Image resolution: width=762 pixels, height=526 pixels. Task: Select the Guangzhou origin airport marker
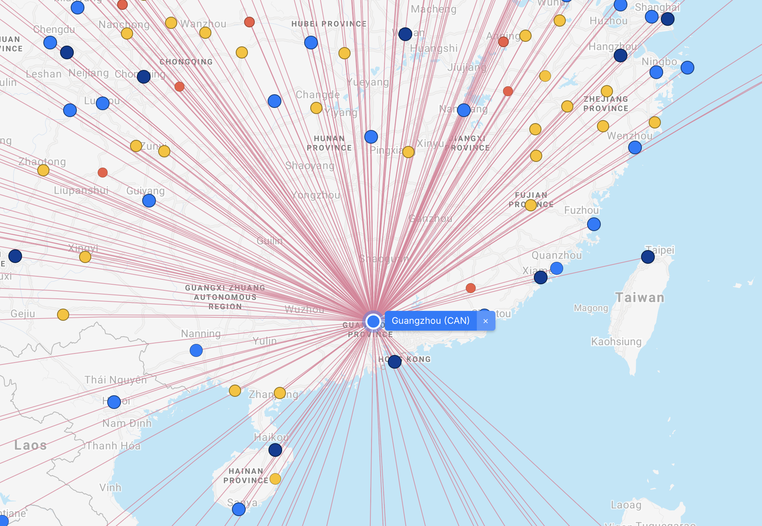click(x=373, y=322)
